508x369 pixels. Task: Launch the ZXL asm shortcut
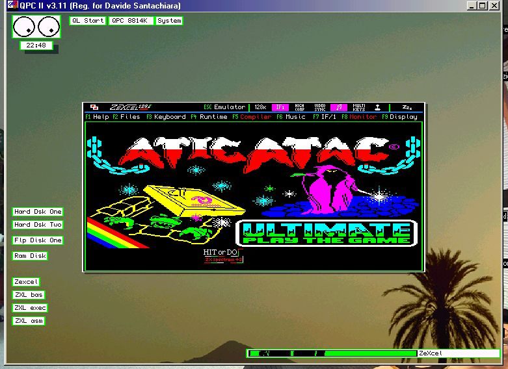coord(29,321)
